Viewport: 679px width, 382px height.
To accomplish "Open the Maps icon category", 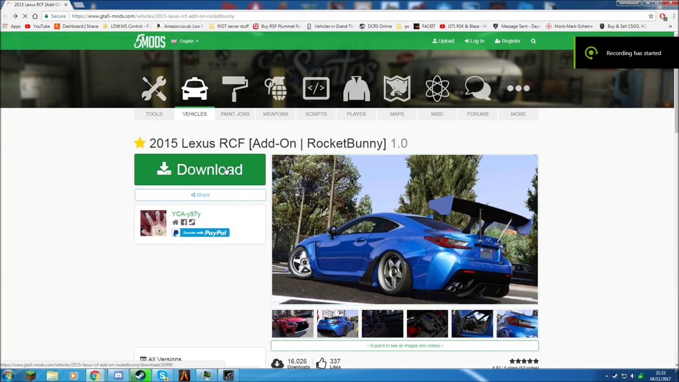I will click(x=397, y=88).
